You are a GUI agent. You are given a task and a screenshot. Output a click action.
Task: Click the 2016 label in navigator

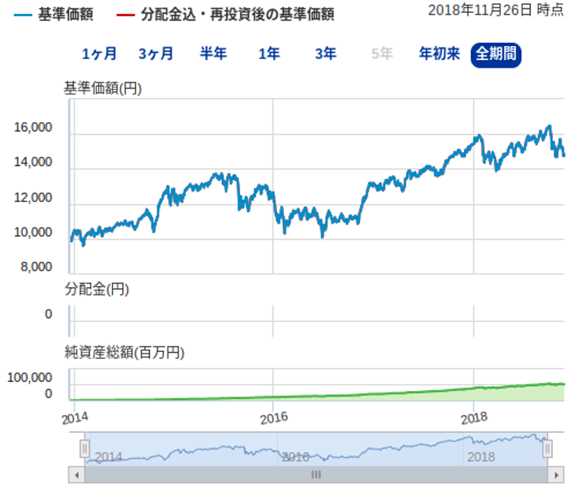coord(295,456)
